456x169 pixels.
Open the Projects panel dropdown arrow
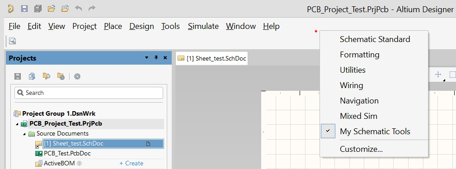[x=146, y=57]
